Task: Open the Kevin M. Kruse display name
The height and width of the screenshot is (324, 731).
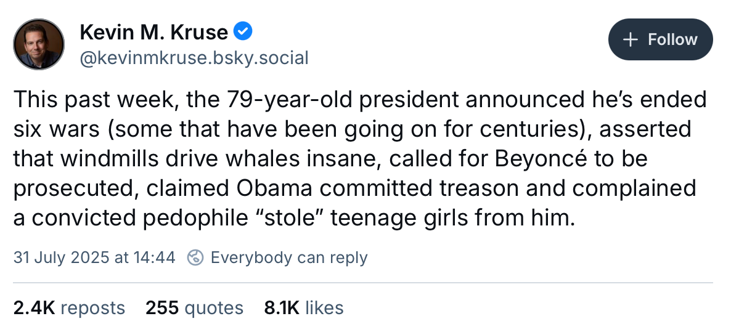Action: coord(154,31)
